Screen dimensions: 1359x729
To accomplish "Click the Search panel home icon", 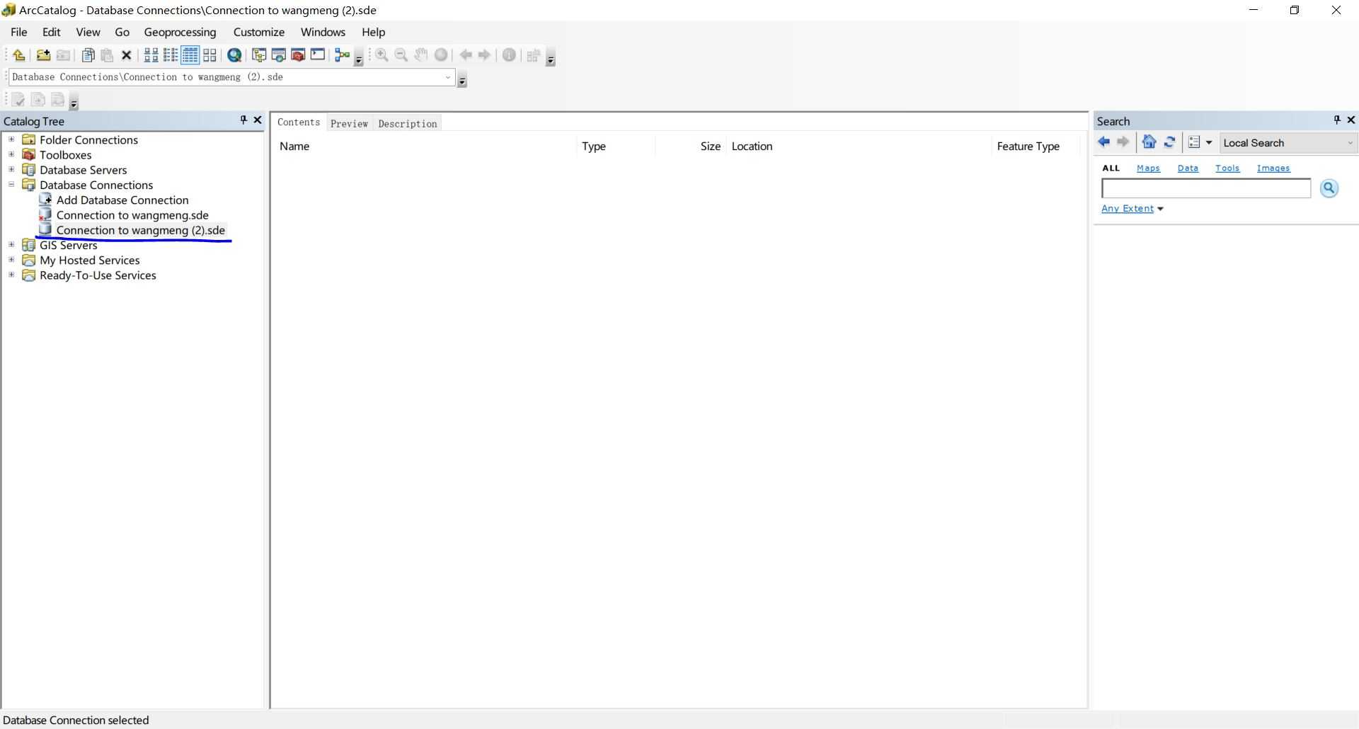I will tap(1149, 142).
